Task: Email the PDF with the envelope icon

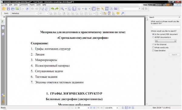Action: 17,9
